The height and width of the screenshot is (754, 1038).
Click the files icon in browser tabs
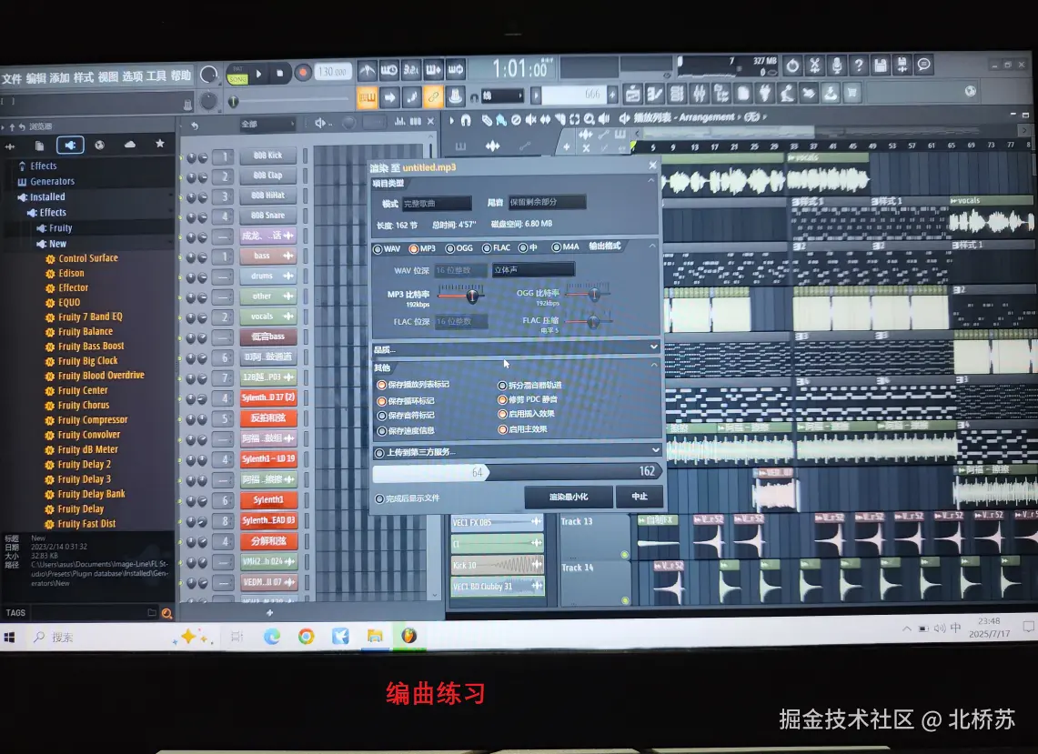tap(40, 146)
